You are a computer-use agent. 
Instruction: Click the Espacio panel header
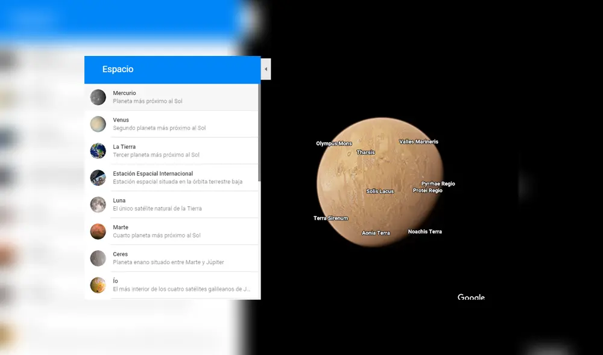pyautogui.click(x=118, y=69)
